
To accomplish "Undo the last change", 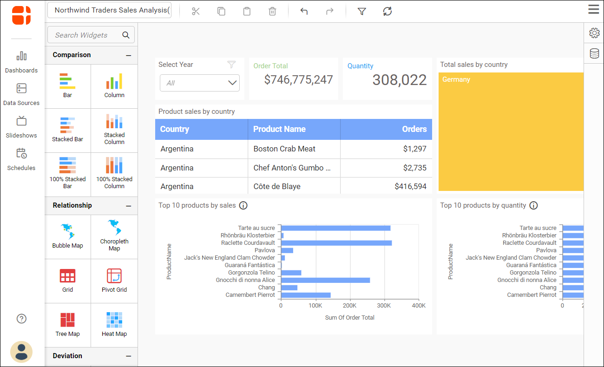I will pos(304,11).
